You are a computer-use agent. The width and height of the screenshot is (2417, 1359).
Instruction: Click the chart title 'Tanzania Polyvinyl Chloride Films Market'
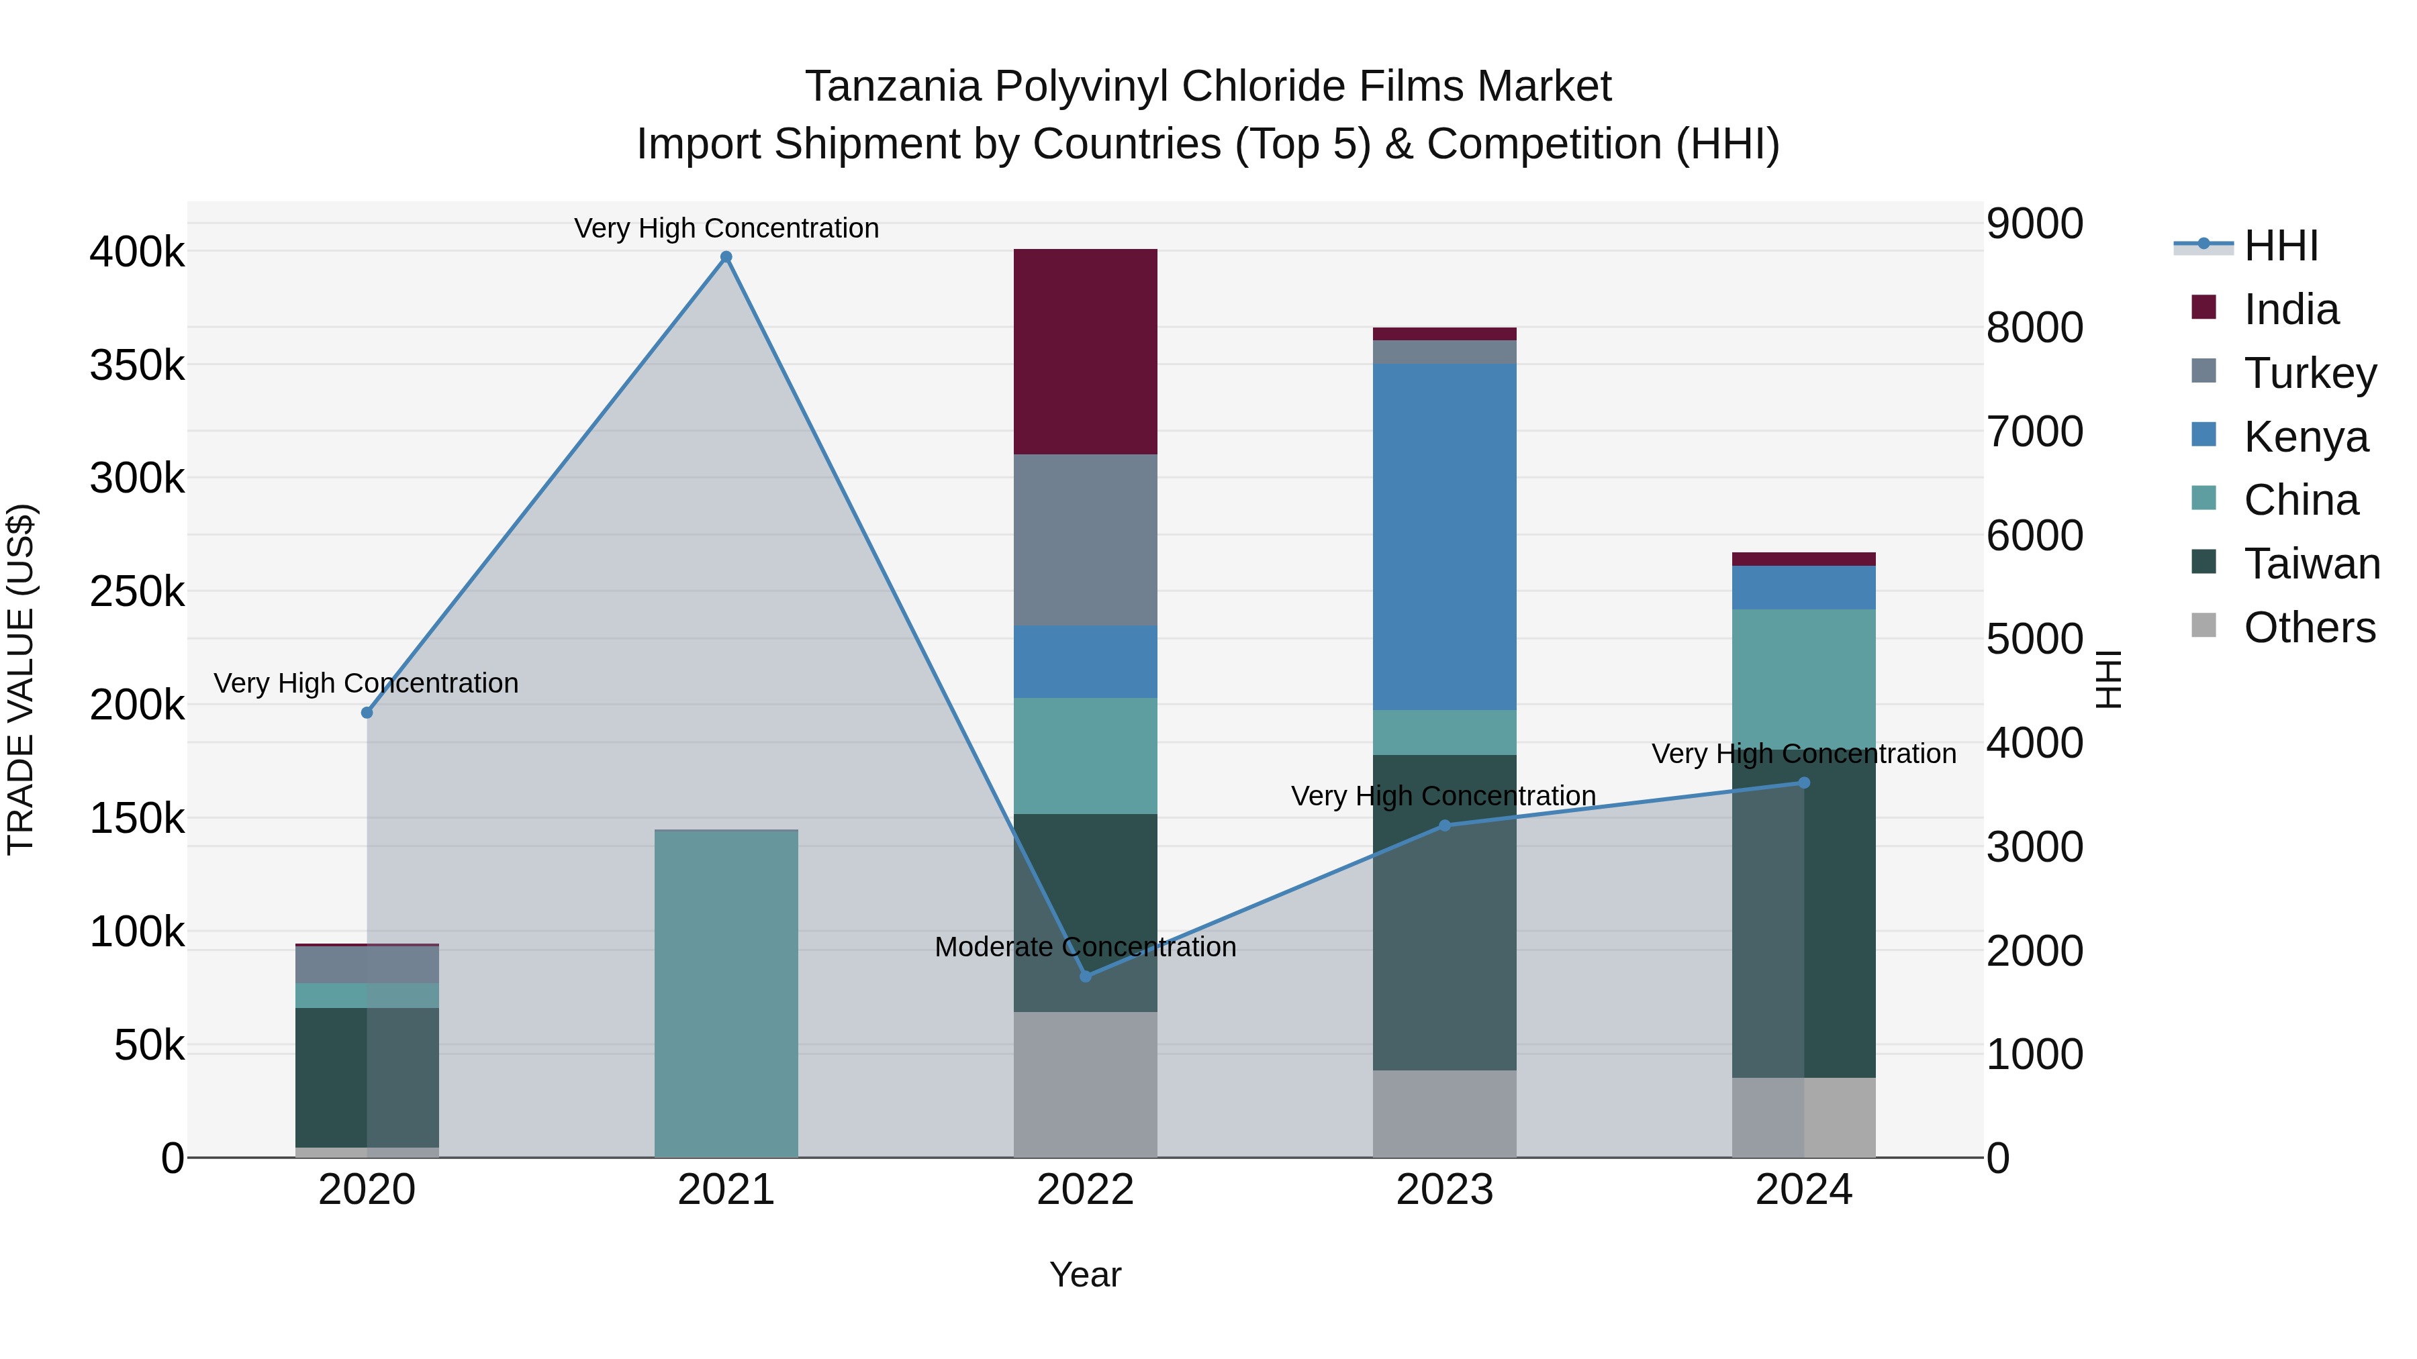pyautogui.click(x=1208, y=87)
